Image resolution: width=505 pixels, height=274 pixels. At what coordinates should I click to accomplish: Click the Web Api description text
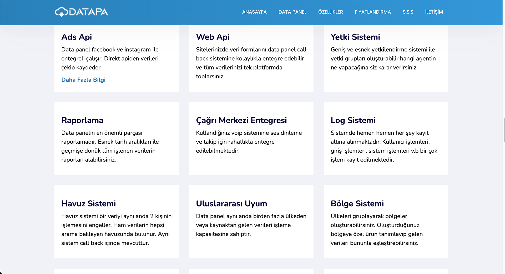(251, 63)
